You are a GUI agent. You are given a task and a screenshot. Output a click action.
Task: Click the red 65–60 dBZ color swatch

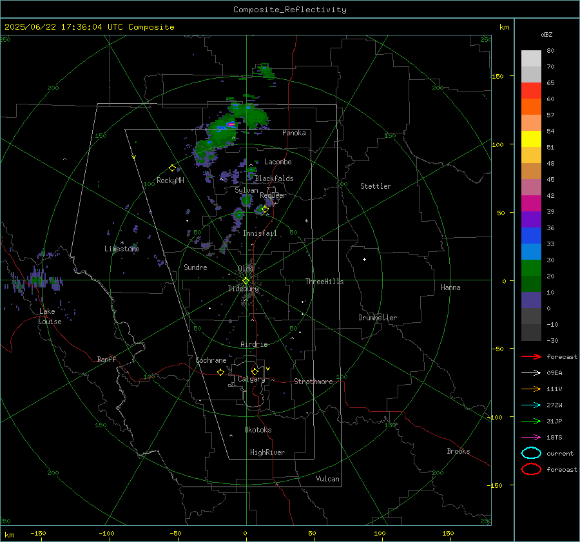point(531,91)
